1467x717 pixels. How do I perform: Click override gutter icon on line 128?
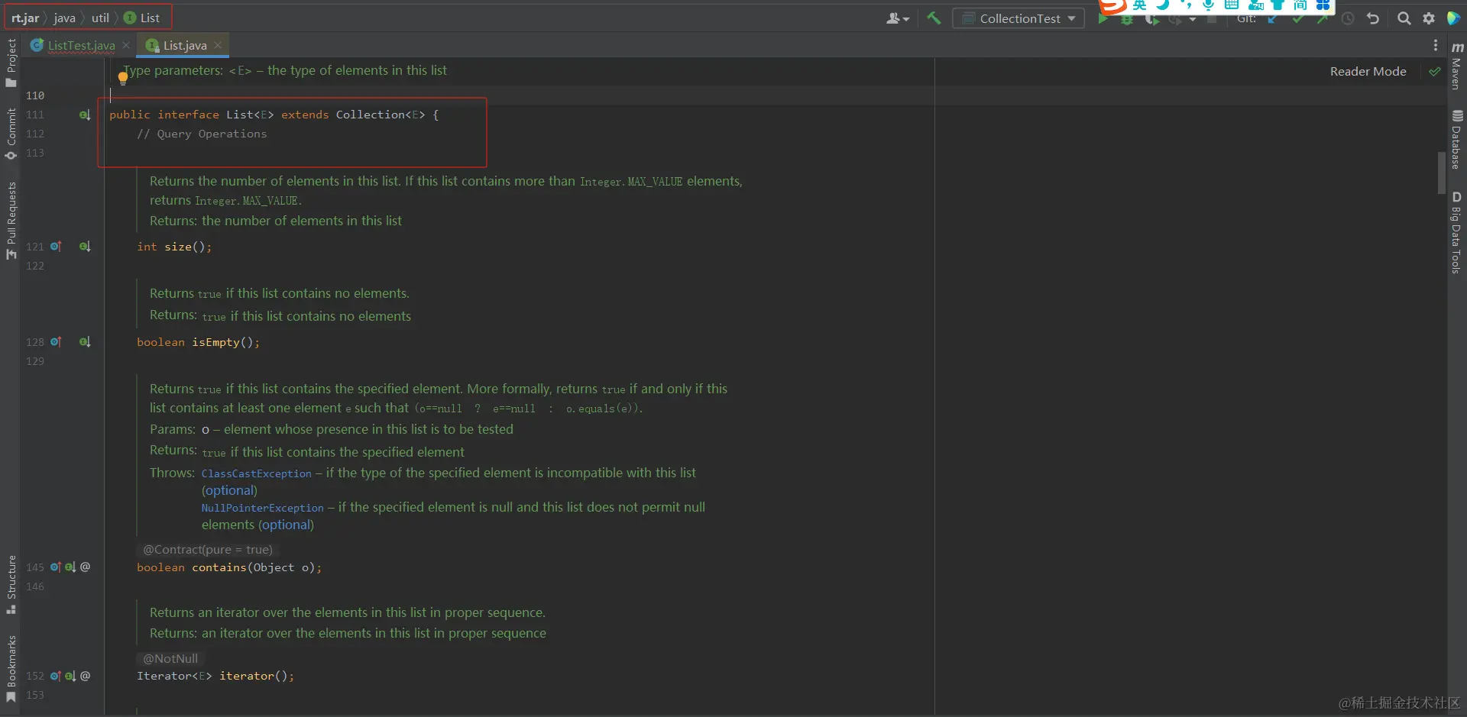56,342
